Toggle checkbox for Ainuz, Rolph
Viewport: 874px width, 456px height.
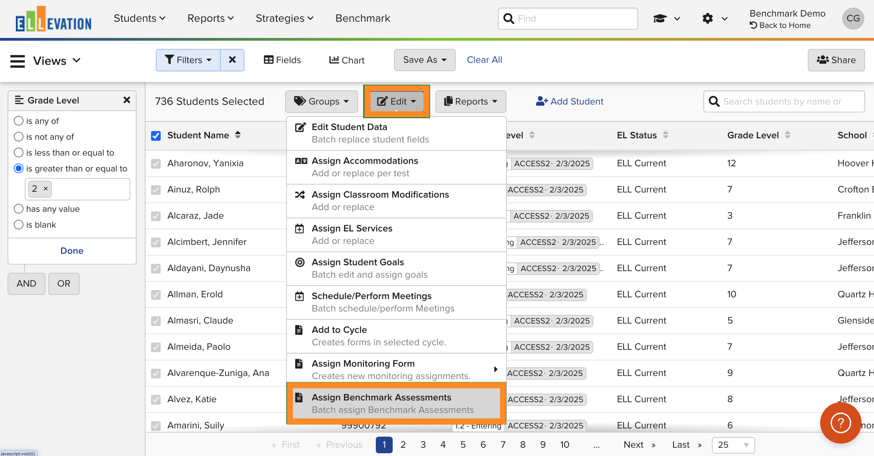pos(156,190)
